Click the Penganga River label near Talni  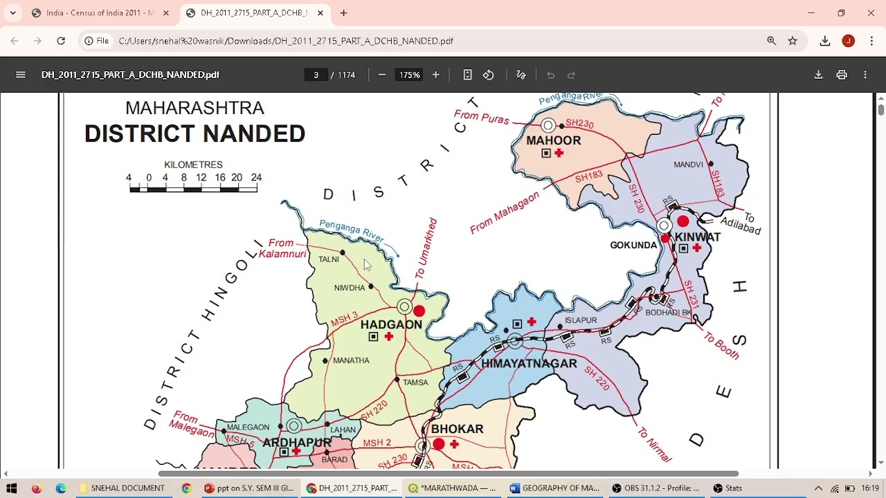point(352,230)
